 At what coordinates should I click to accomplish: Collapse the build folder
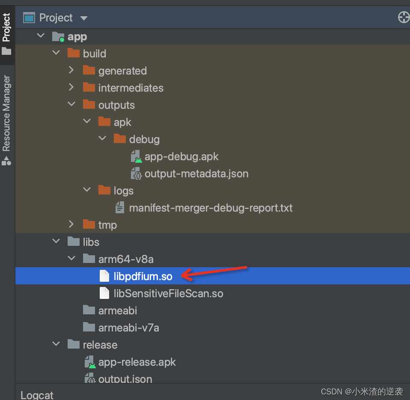[56, 52]
